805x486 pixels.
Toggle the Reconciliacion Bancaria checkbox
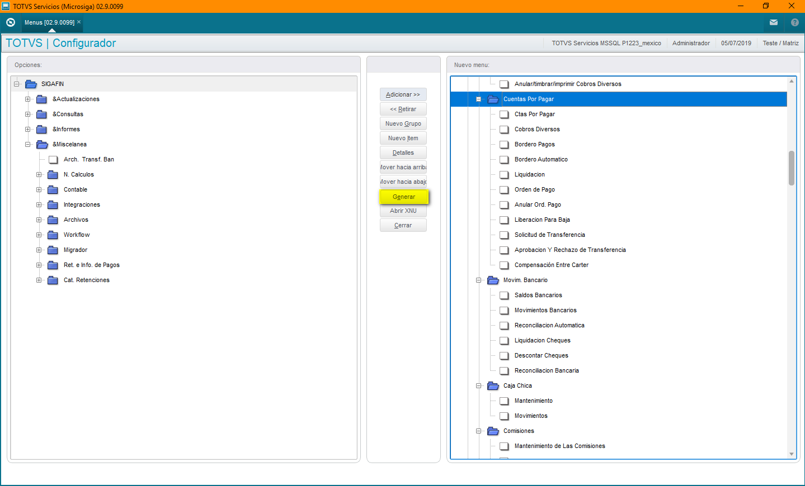(504, 370)
